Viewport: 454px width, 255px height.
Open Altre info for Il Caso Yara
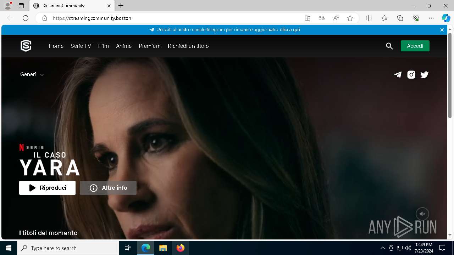(108, 188)
